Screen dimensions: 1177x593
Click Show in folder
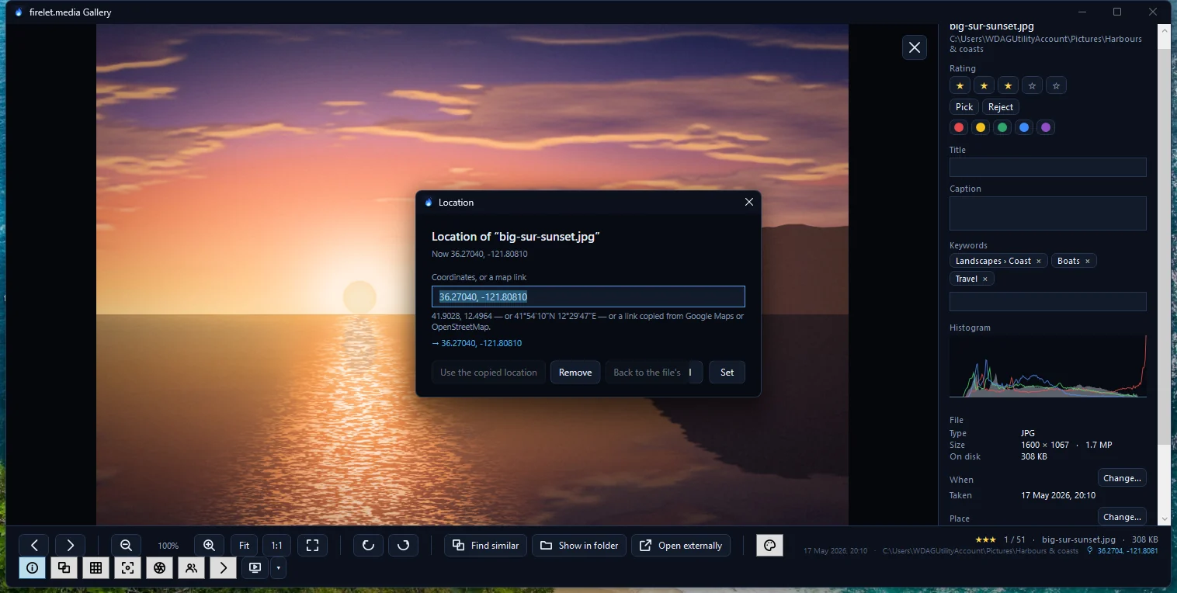579,546
